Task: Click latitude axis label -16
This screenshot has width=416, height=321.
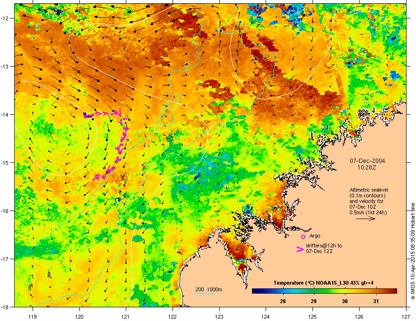Action: coord(5,211)
